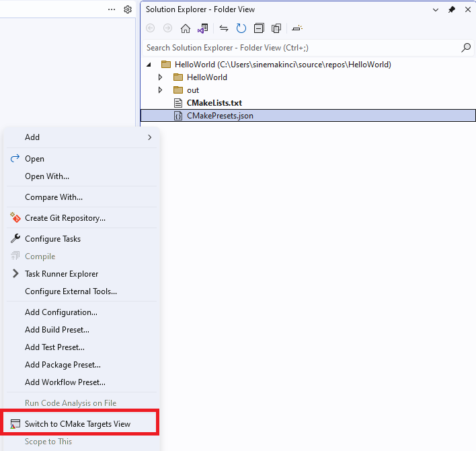This screenshot has height=451, width=476.
Task: Click Add Build Preset... menu entry
Action: pyautogui.click(x=81, y=330)
